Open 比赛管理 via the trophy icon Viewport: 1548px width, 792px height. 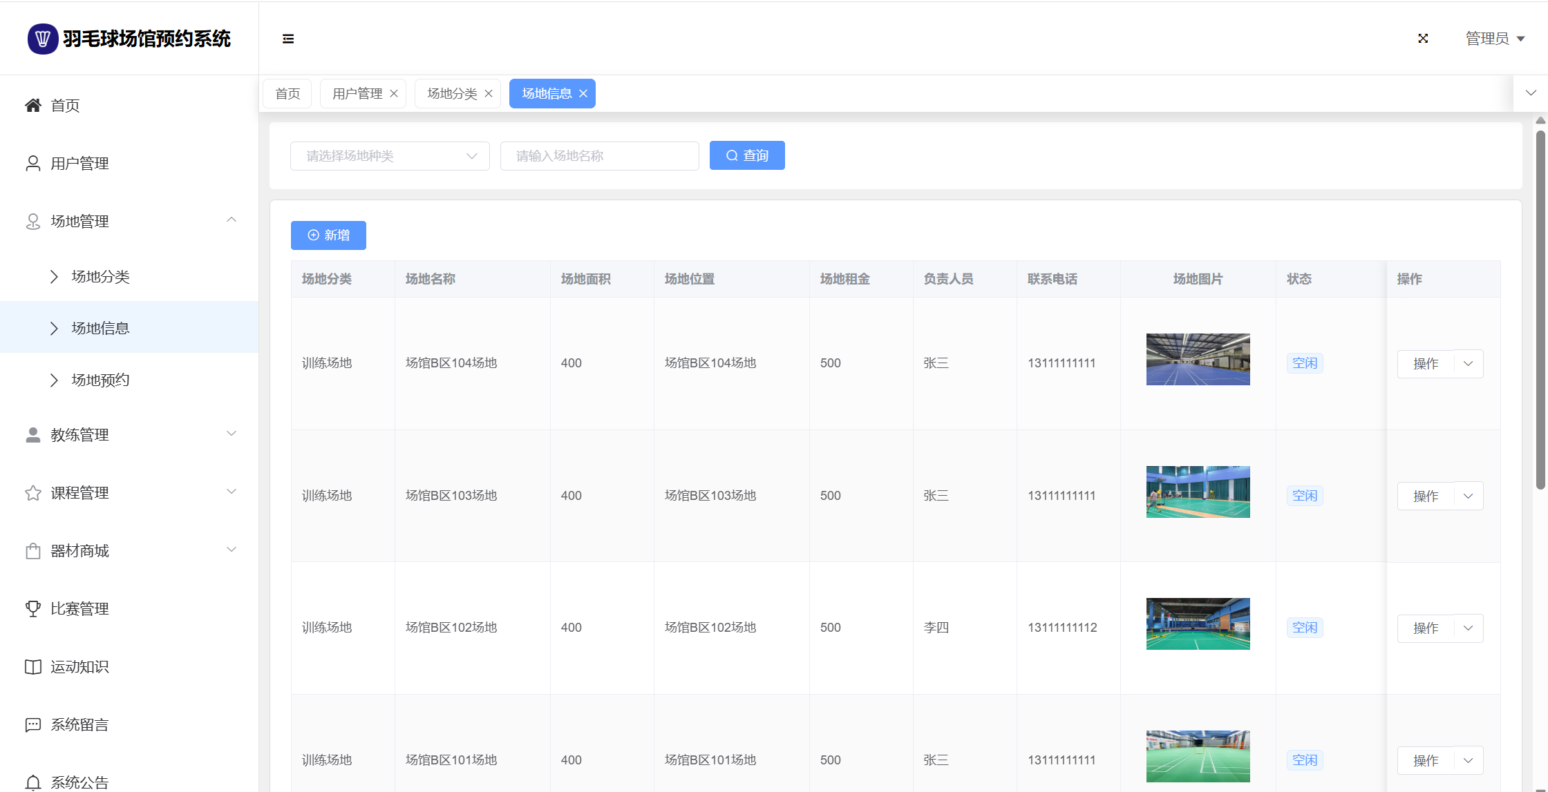(x=32, y=608)
